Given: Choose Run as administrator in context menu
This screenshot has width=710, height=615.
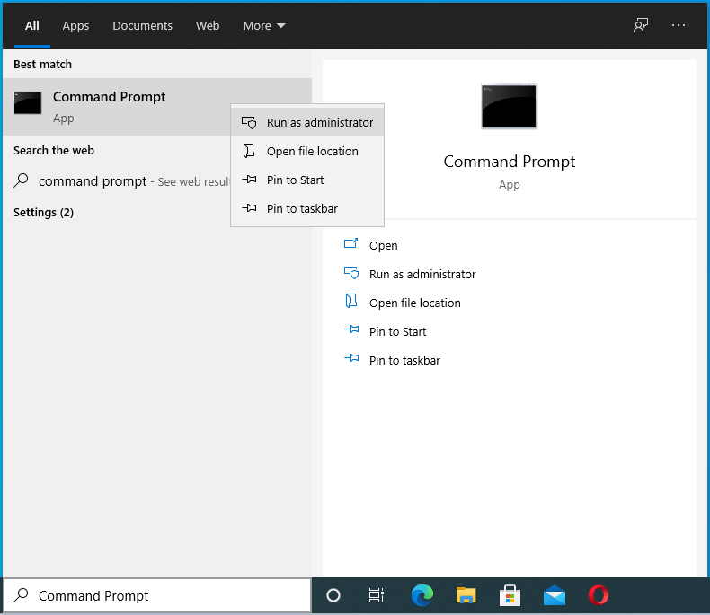Looking at the screenshot, I should [319, 122].
